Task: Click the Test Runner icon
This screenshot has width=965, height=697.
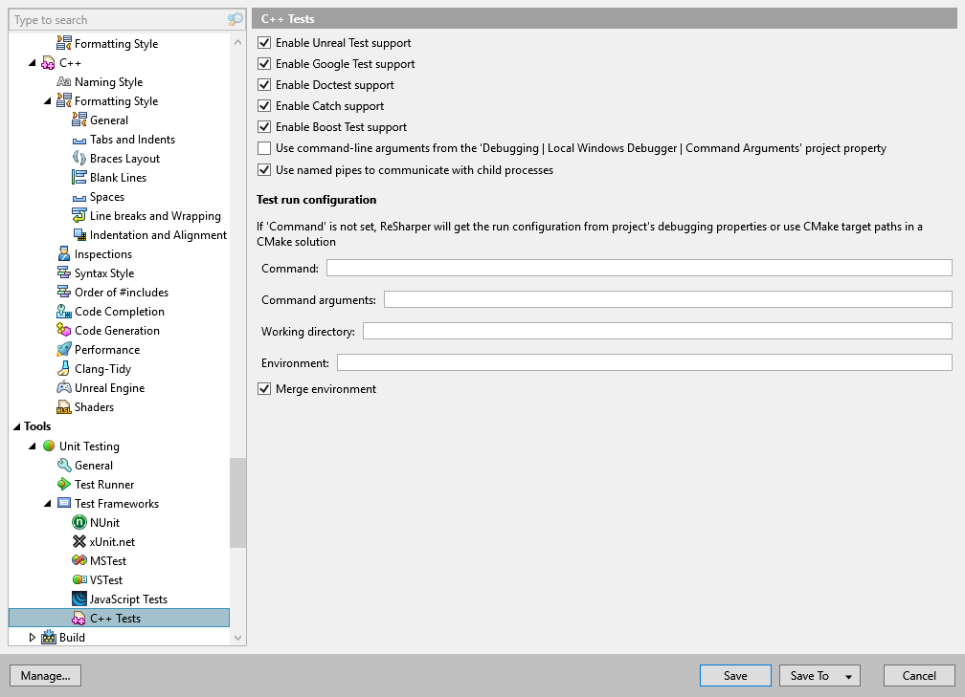Action: (64, 485)
